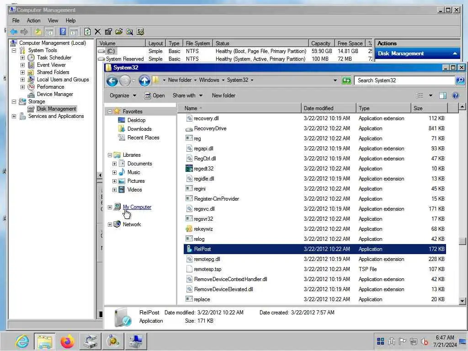
Task: Click Explorer Back navigation button
Action: click(112, 80)
